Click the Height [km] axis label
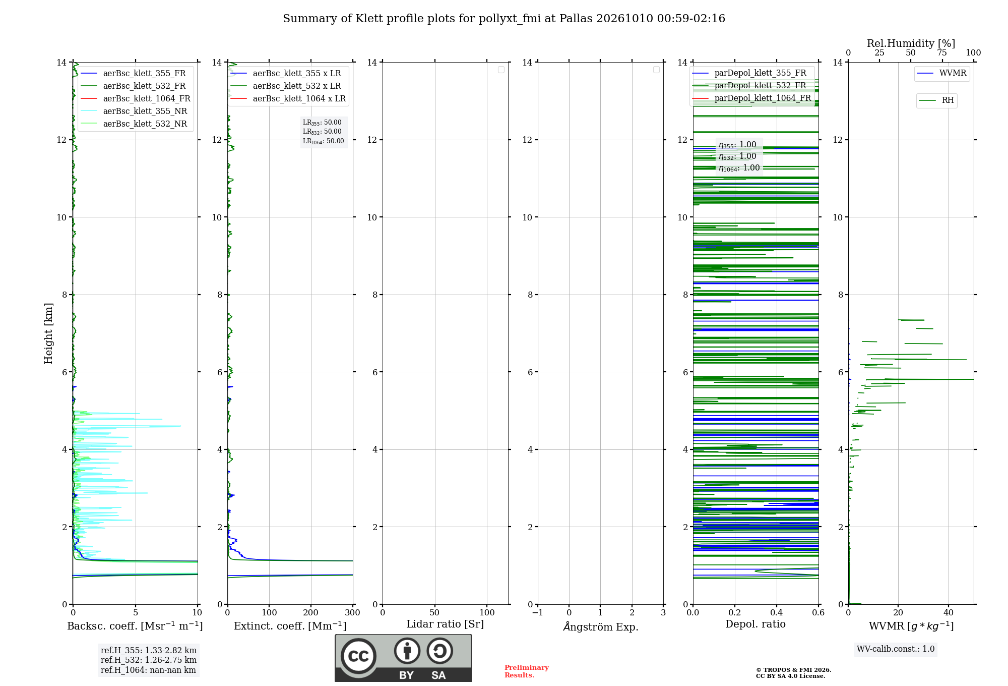The width and height of the screenshot is (1008, 686). (x=48, y=333)
